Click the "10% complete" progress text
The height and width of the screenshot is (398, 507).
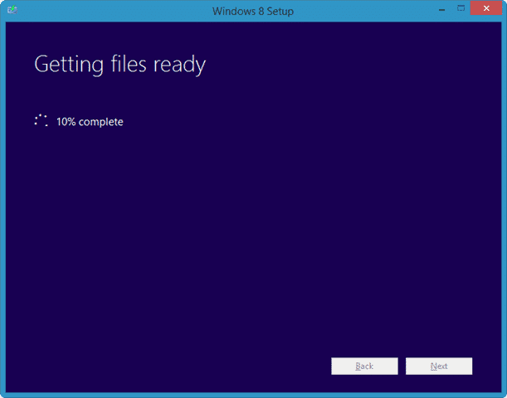(x=90, y=122)
